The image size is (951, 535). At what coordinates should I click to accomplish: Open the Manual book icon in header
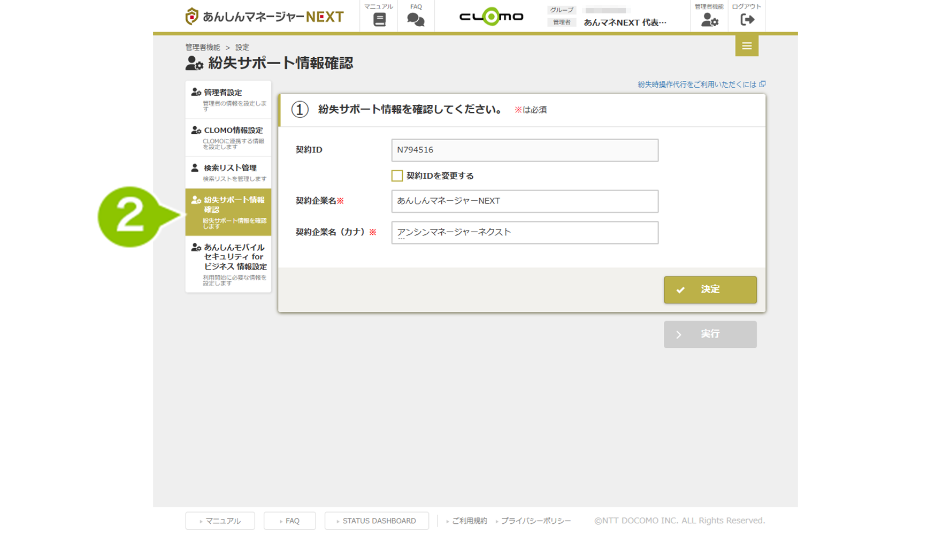point(379,19)
